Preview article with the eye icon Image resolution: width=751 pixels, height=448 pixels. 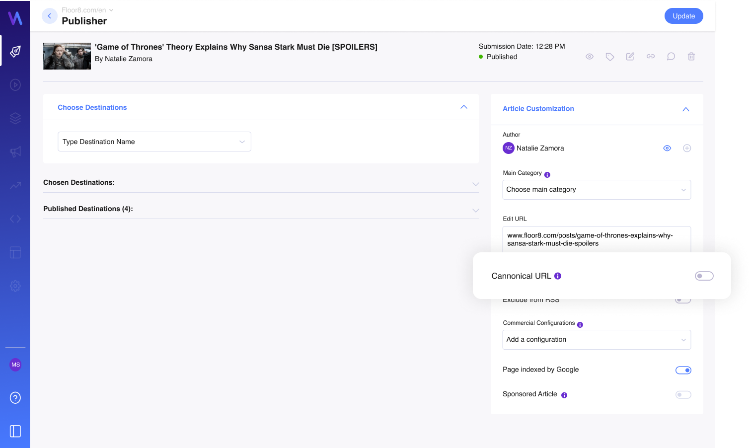click(x=590, y=57)
